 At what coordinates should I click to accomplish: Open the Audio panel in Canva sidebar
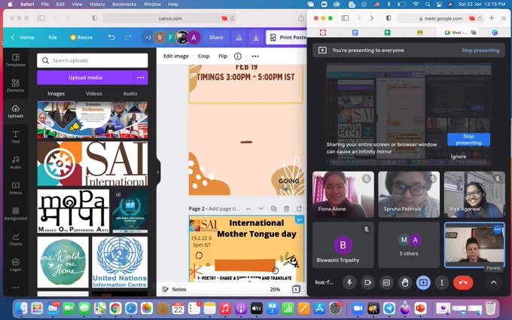(15, 163)
